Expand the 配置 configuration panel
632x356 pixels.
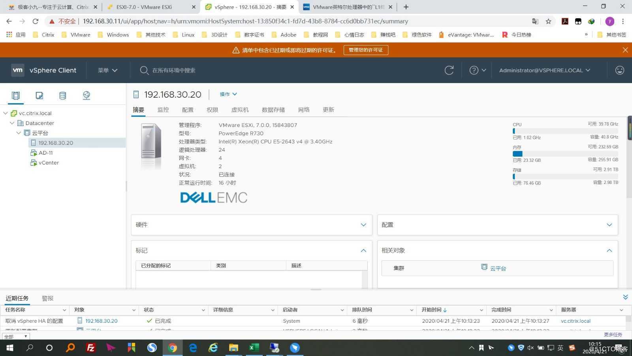(609, 225)
